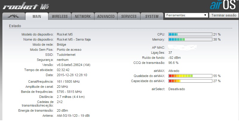Open the WIRELESS tab

click(x=60, y=16)
